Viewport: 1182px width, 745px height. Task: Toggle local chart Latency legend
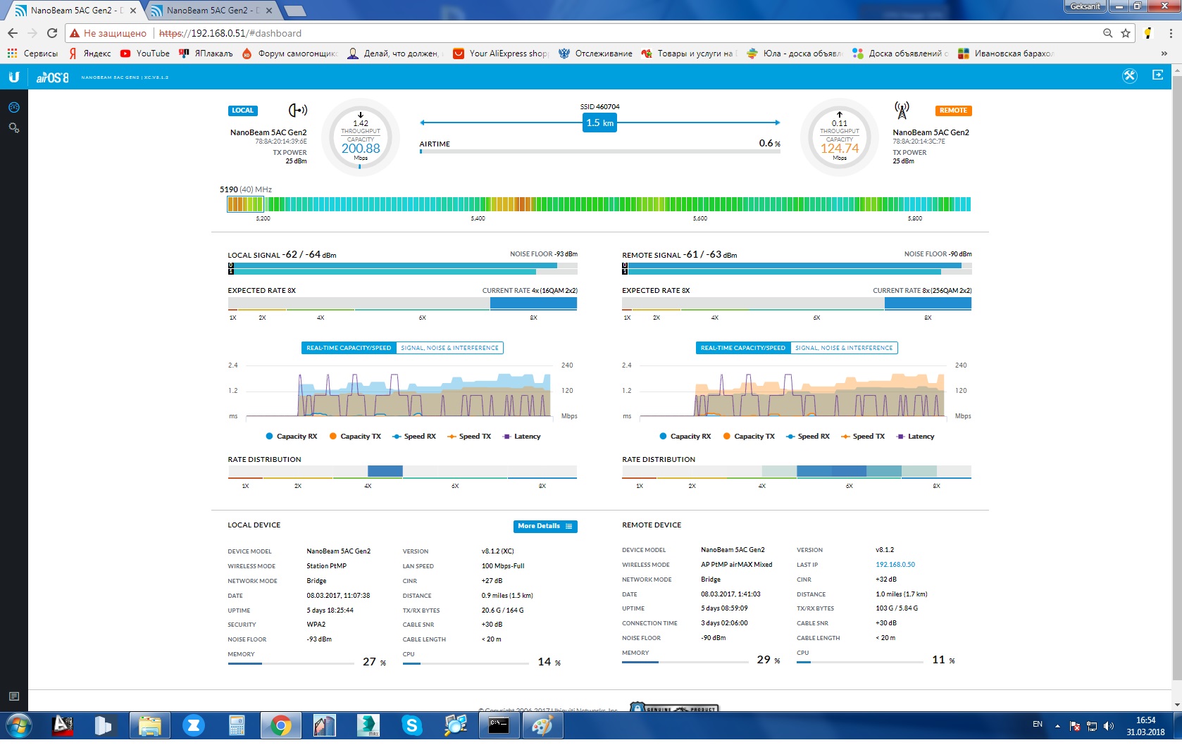pos(522,437)
